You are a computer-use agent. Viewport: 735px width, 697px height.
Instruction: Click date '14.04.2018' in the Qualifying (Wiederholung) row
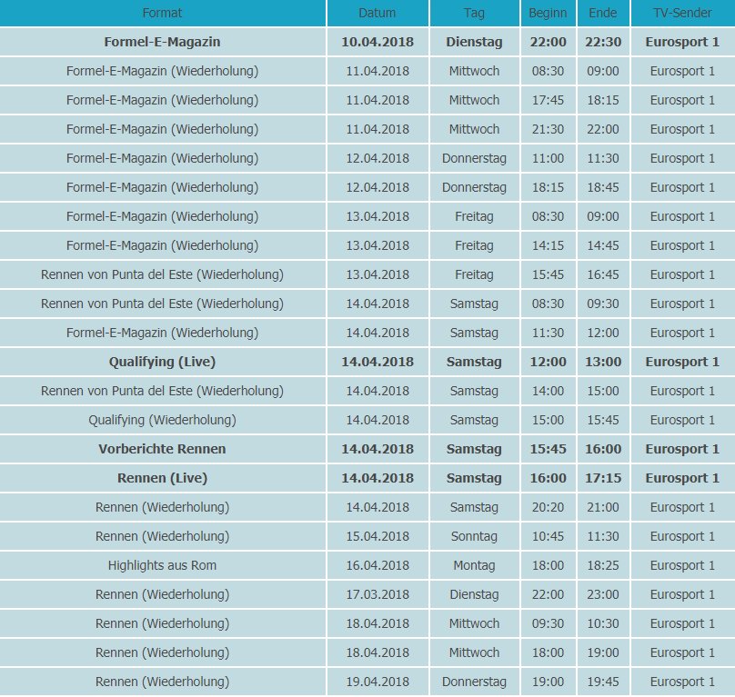(x=378, y=420)
